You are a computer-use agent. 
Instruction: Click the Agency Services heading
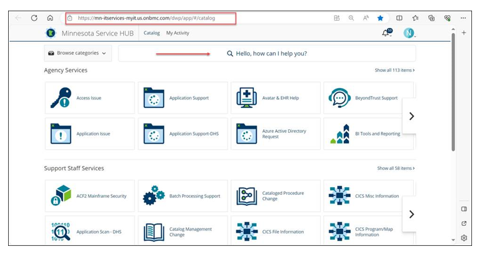click(x=66, y=71)
